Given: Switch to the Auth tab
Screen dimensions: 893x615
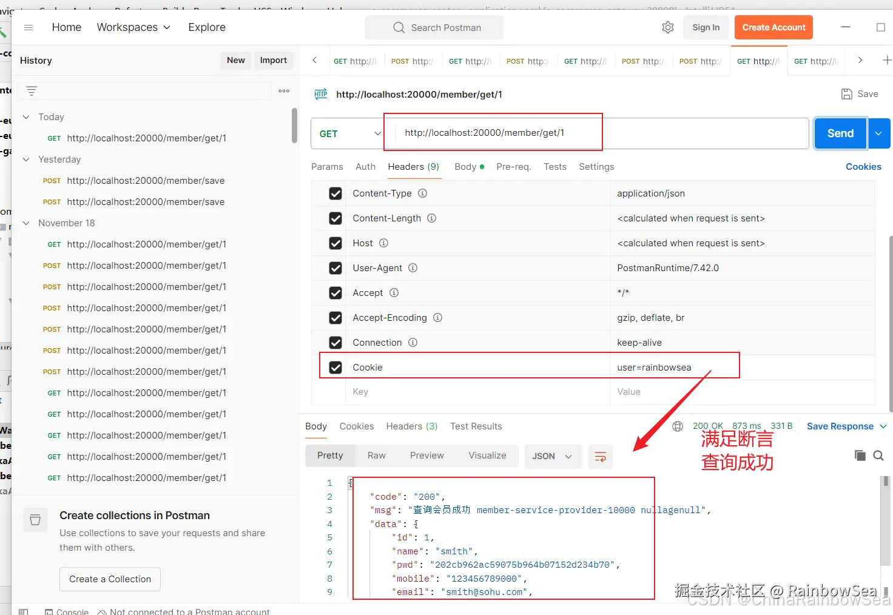Looking at the screenshot, I should [366, 167].
